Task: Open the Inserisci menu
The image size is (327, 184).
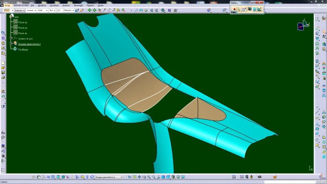Action: 66,5
